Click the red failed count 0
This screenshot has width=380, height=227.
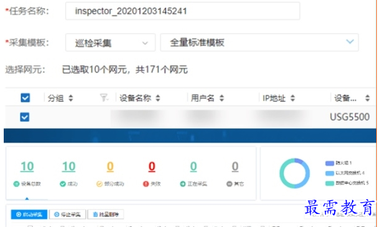click(152, 167)
